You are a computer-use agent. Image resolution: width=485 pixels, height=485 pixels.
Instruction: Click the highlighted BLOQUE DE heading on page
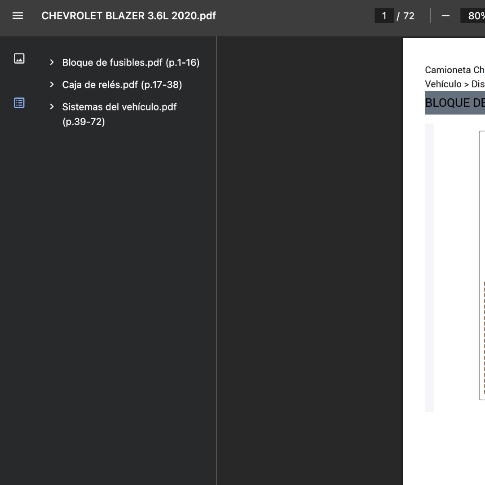click(x=454, y=103)
